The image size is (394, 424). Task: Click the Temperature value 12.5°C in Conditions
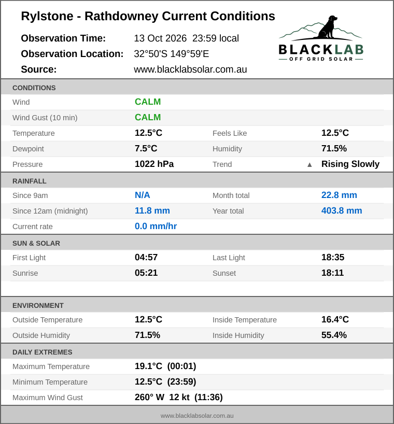coord(148,133)
